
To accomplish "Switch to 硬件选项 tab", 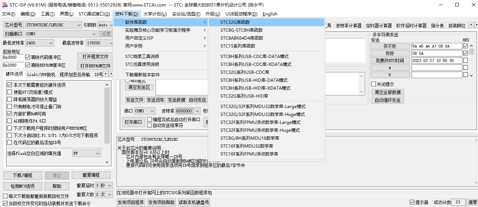I will 14,75.
